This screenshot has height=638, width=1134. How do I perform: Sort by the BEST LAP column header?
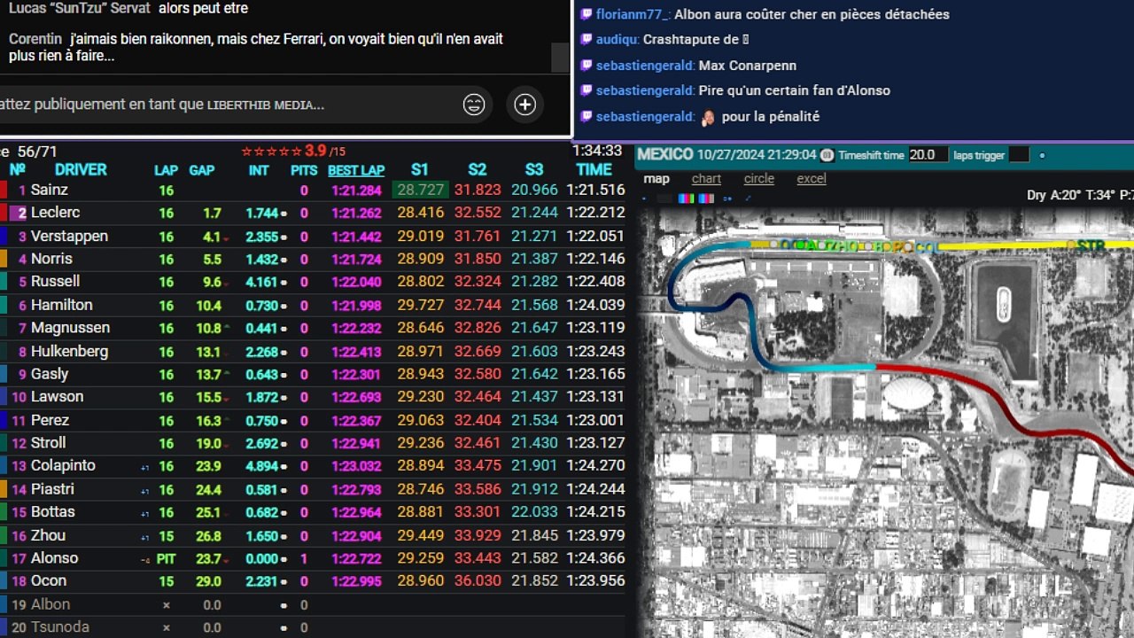coord(356,170)
